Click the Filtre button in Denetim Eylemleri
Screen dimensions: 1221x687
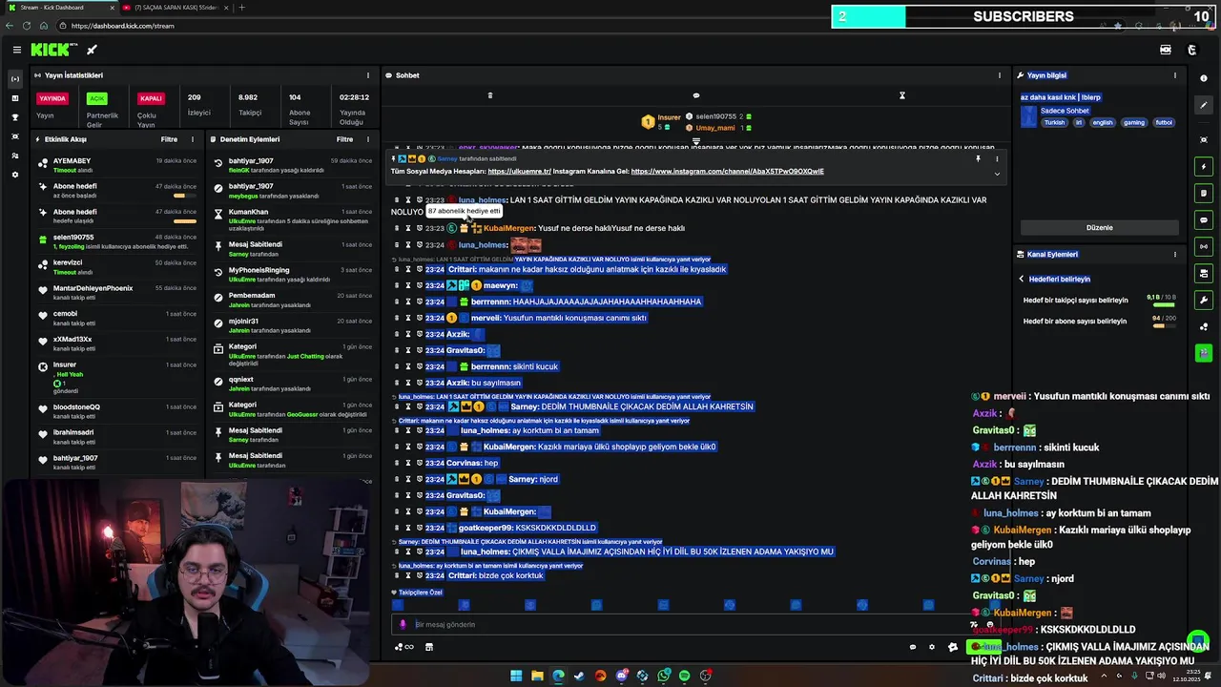[344, 139]
